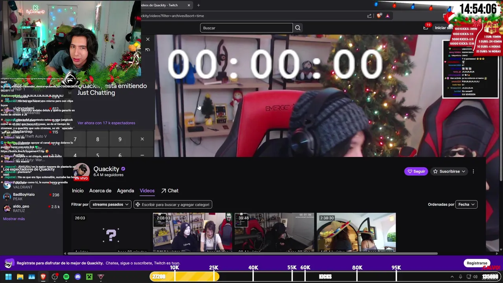Open the Acerca de tab
This screenshot has height=283, width=503.
coord(100,191)
